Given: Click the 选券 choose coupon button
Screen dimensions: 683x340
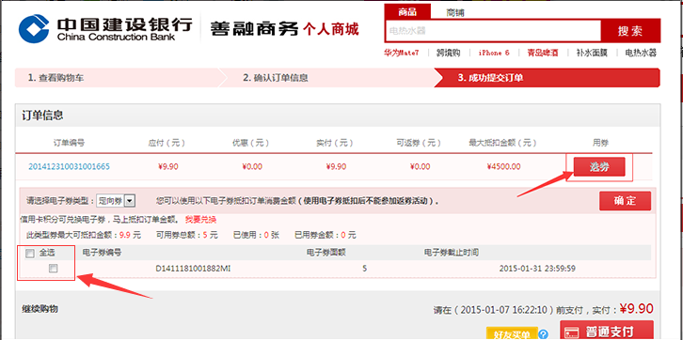Looking at the screenshot, I should tap(599, 167).
